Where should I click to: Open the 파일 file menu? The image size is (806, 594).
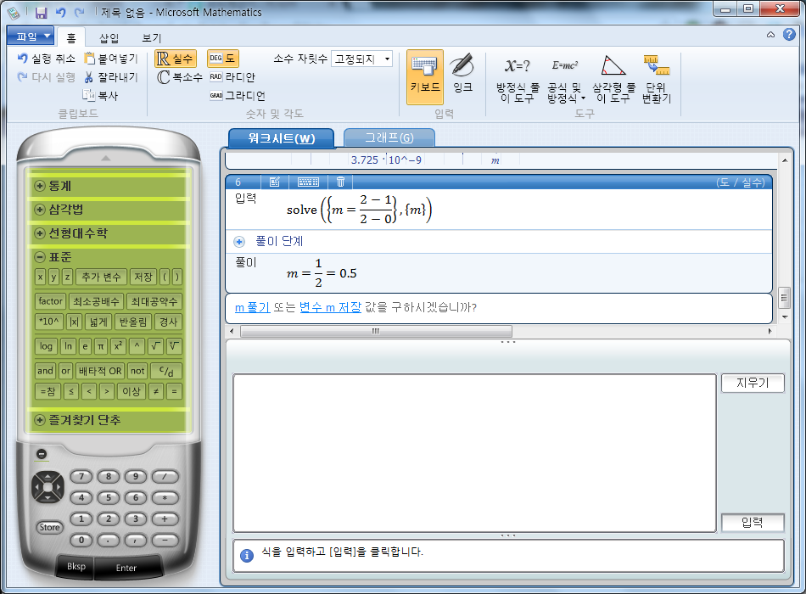pos(31,36)
